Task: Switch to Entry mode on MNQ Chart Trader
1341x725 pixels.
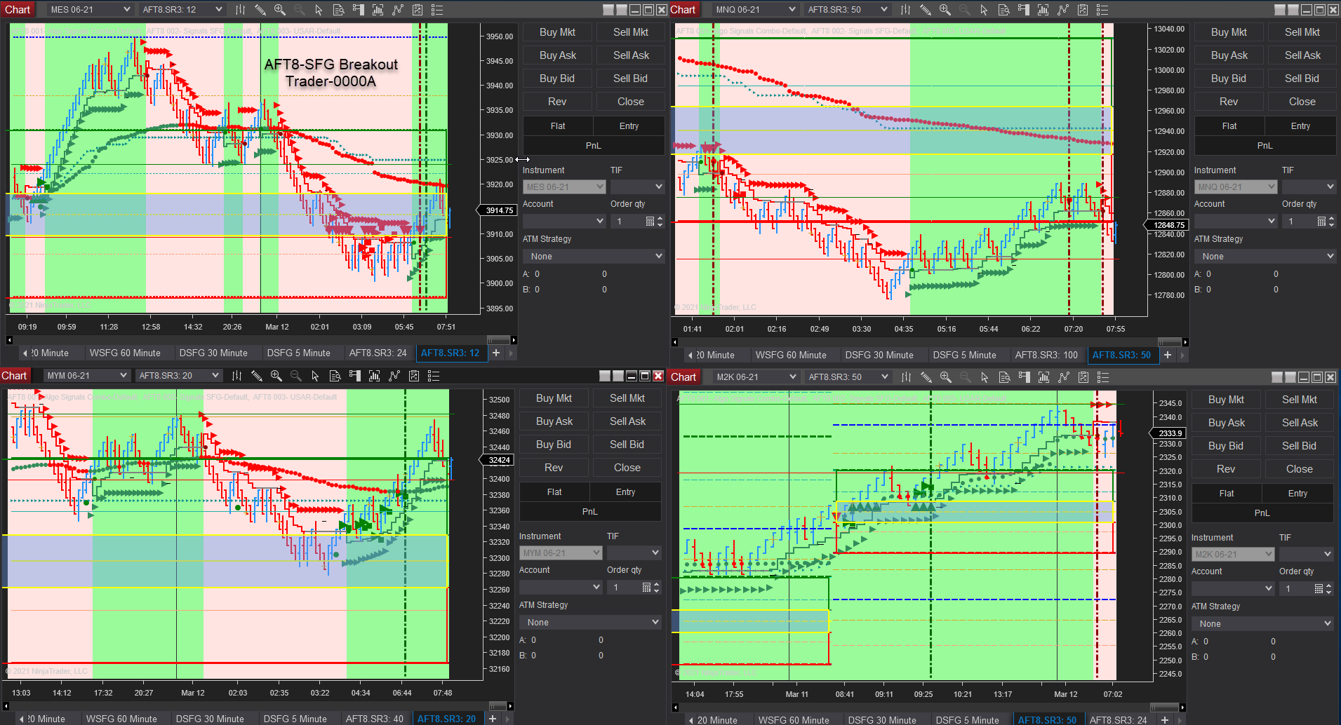Action: (x=1300, y=126)
